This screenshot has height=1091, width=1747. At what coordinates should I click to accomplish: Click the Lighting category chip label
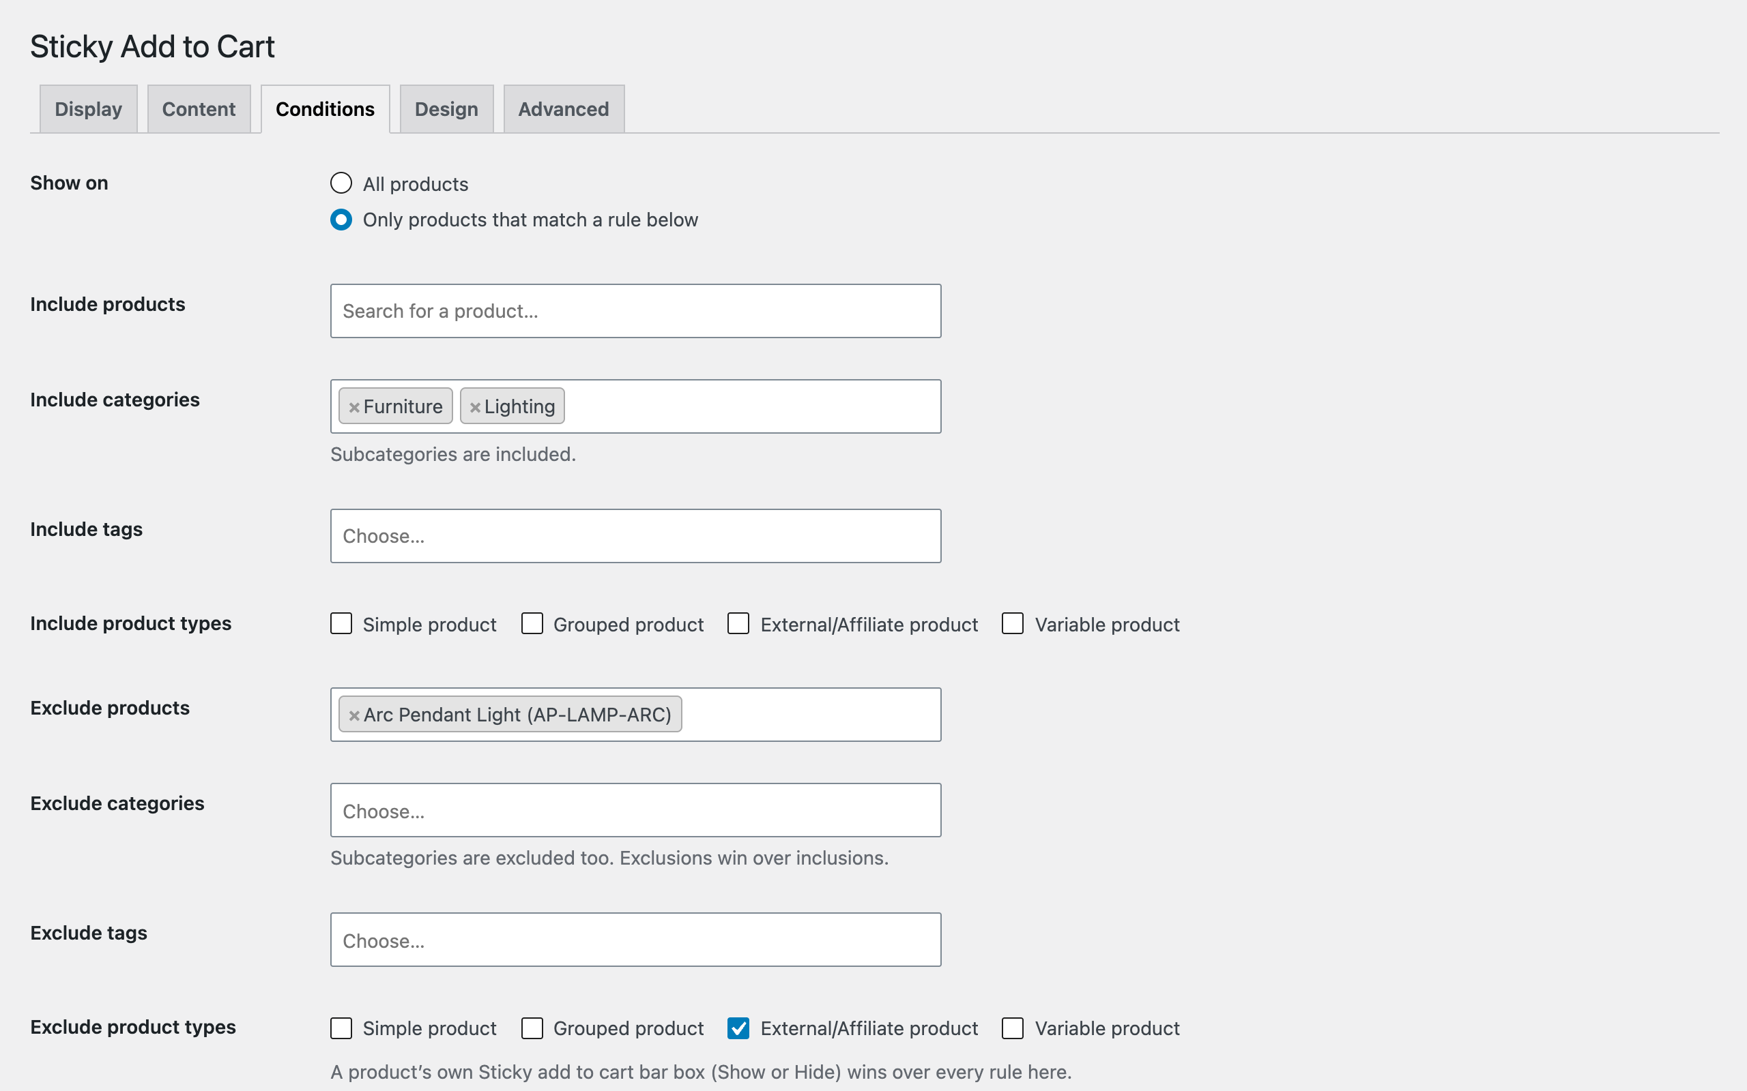519,407
